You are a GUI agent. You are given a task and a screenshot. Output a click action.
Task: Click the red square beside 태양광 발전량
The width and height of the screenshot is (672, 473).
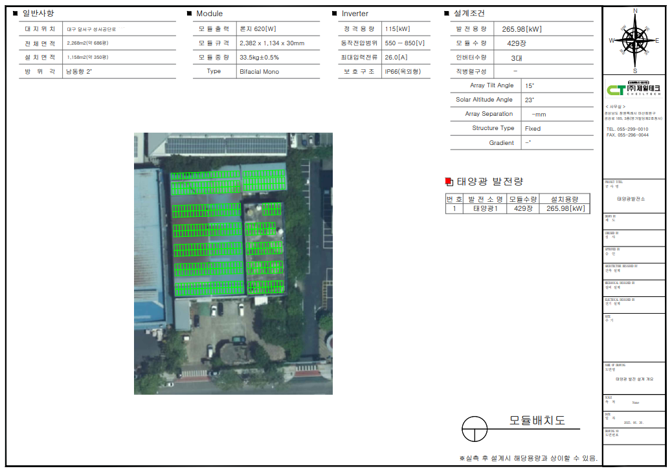click(x=449, y=182)
